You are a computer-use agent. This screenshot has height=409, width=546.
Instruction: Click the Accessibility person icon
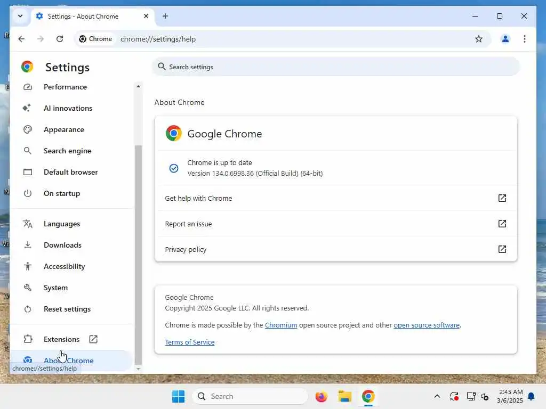tap(28, 266)
